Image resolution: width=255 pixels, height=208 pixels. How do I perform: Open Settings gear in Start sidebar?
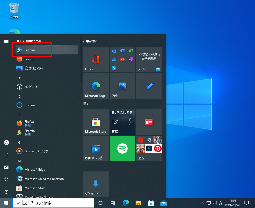[x=6, y=179]
